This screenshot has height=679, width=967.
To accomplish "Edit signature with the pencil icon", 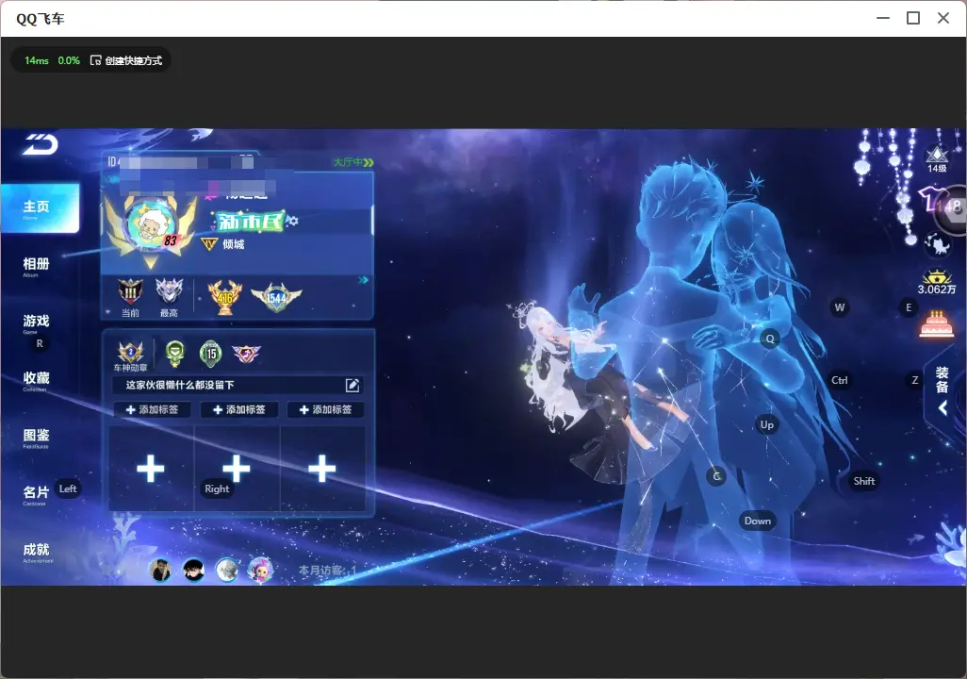I will [352, 386].
